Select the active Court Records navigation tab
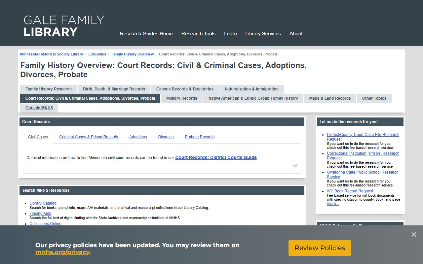This screenshot has height=264, width=423. coord(90,98)
